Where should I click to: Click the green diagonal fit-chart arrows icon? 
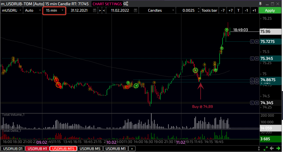tap(265, 148)
